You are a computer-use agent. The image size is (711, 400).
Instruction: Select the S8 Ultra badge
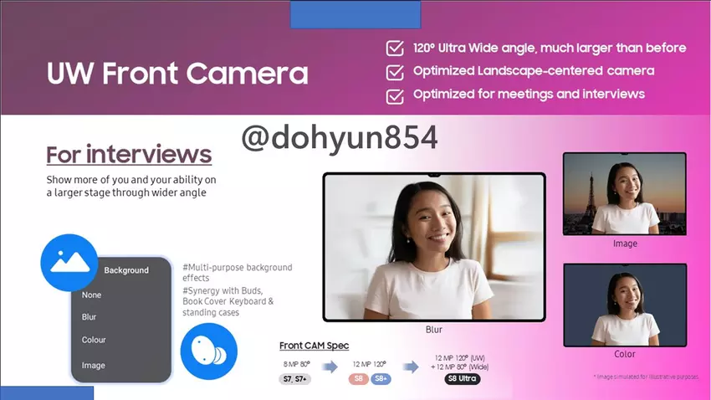(x=463, y=379)
